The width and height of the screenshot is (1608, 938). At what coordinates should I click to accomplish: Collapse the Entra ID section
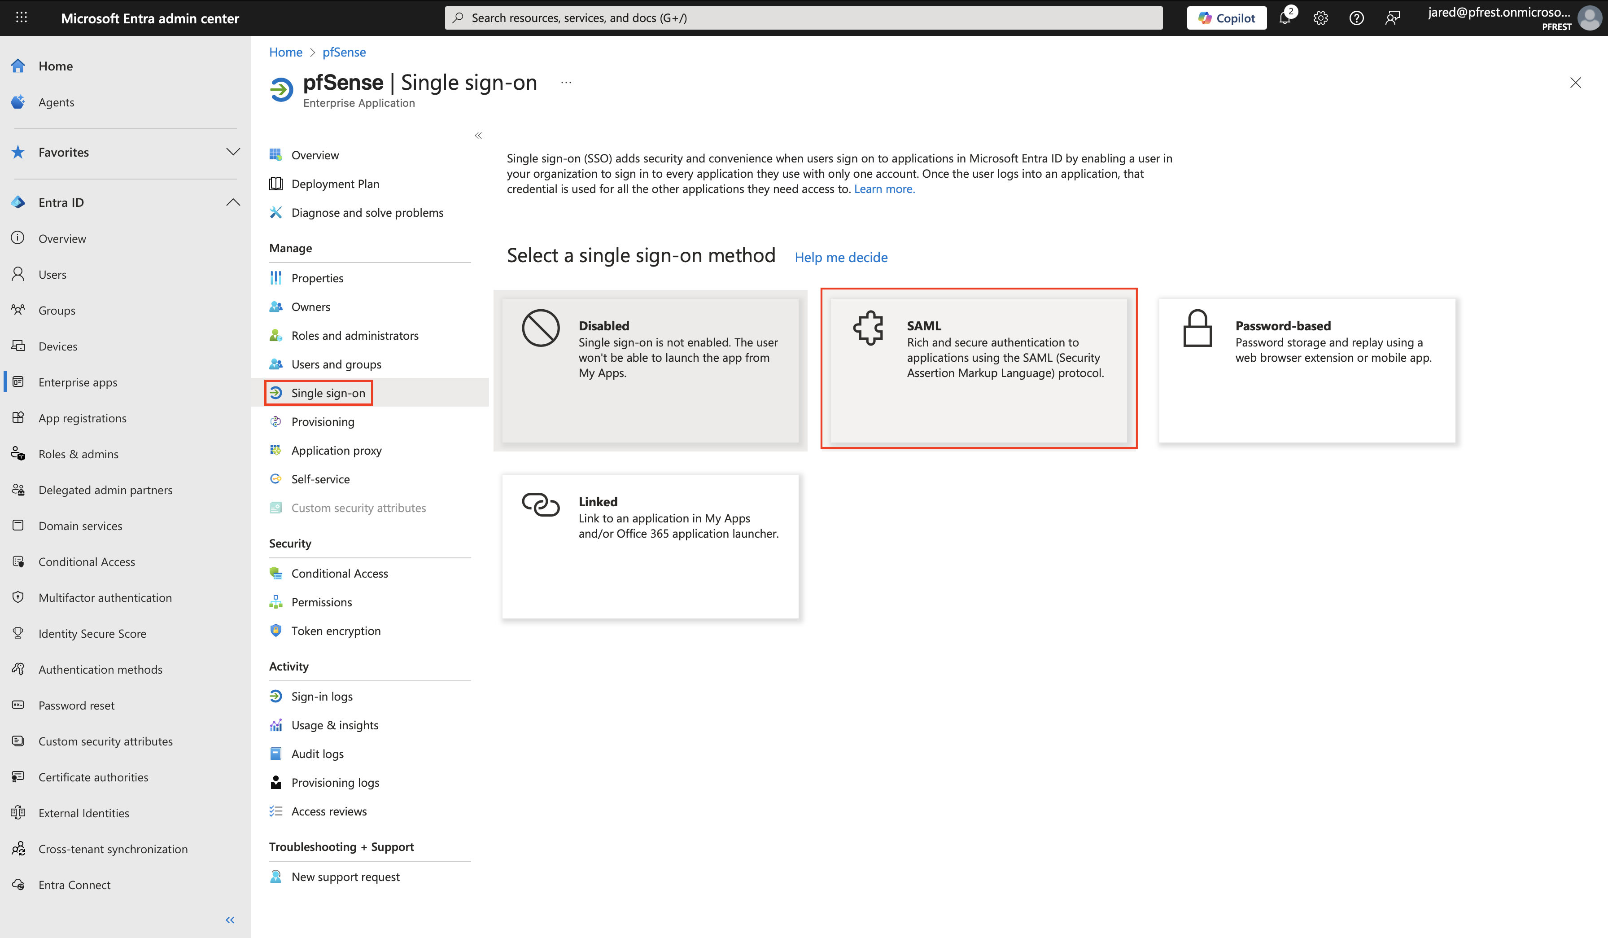click(233, 202)
